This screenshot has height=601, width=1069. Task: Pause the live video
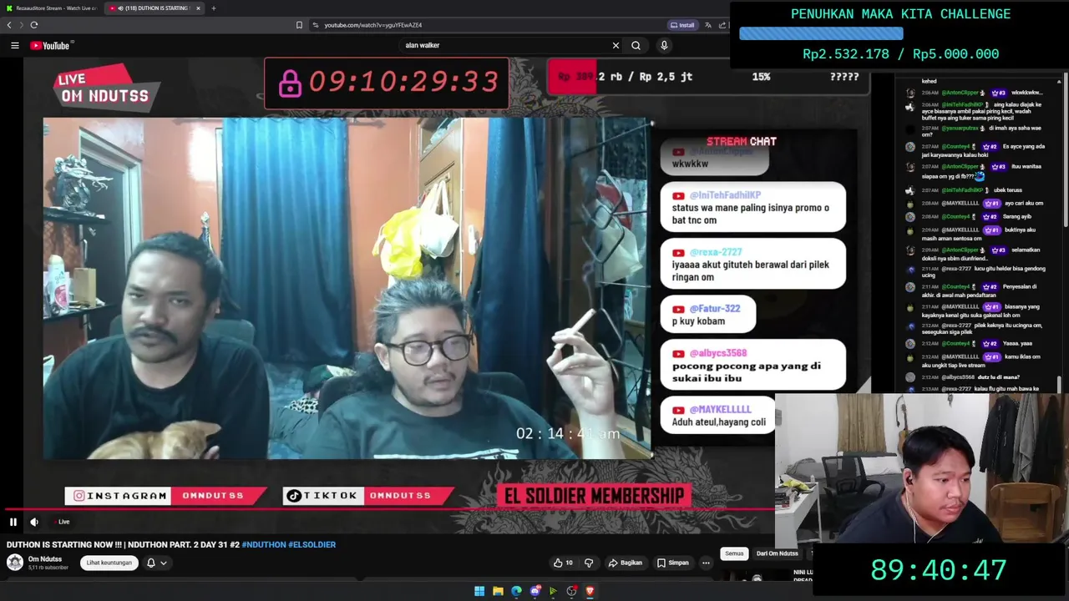tap(13, 522)
